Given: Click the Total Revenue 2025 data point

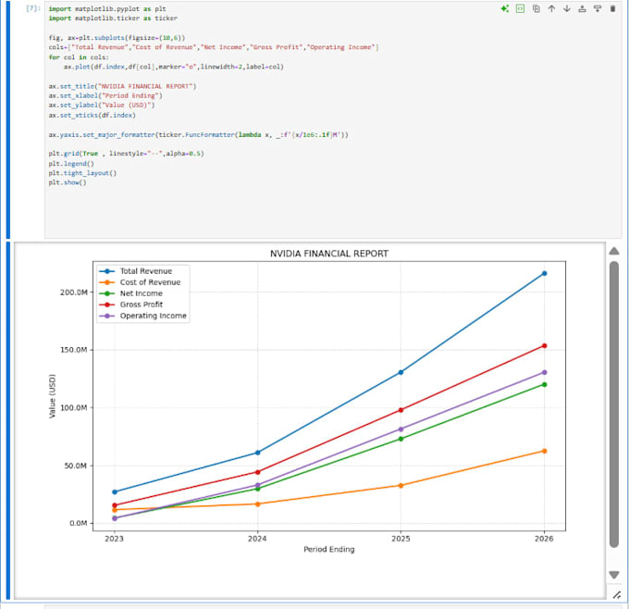Looking at the screenshot, I should click(401, 373).
